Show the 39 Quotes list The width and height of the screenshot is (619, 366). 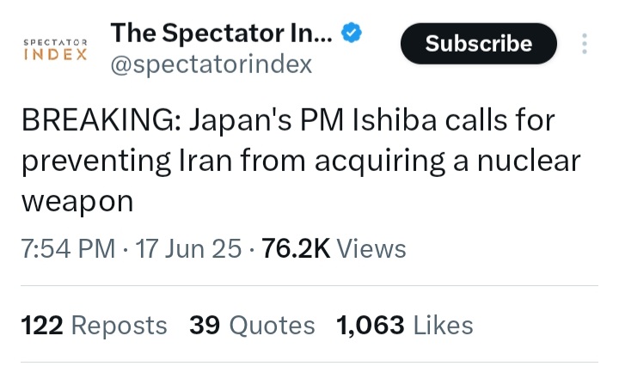pyautogui.click(x=252, y=326)
